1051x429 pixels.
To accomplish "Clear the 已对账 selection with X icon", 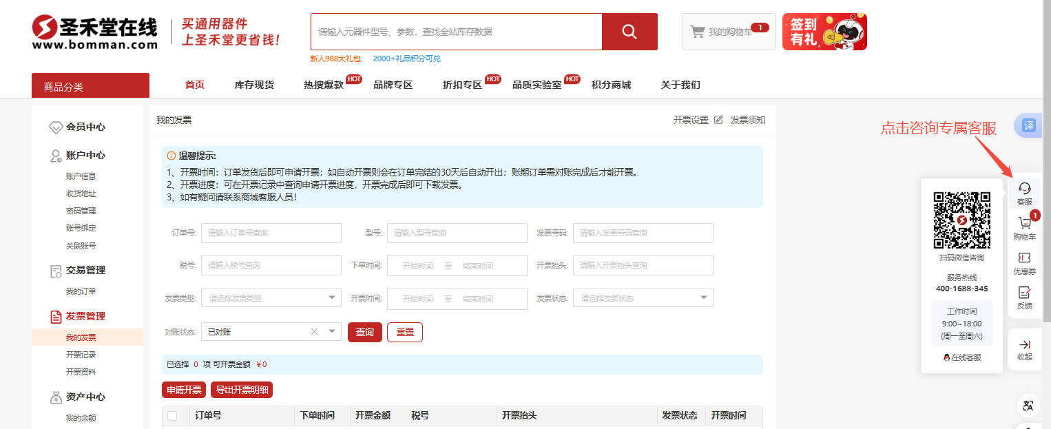I will point(315,332).
